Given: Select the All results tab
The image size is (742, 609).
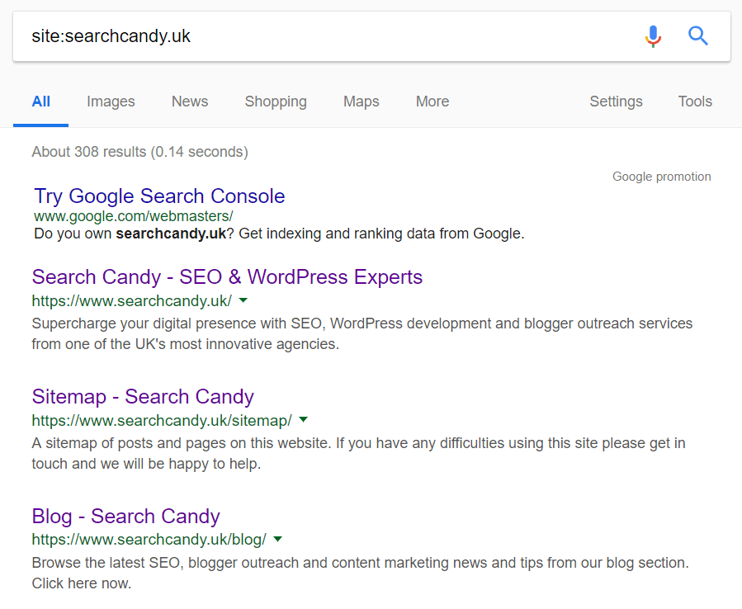Looking at the screenshot, I should pos(40,101).
